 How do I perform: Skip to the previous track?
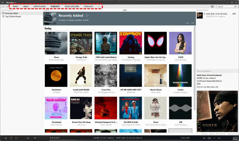pyautogui.click(x=6, y=138)
